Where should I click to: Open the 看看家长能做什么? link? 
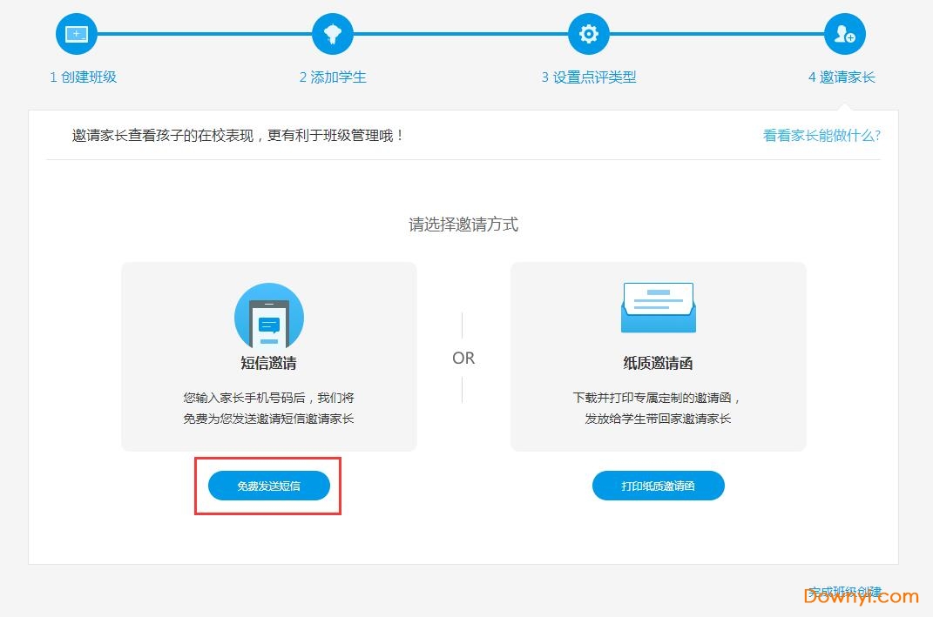[821, 136]
